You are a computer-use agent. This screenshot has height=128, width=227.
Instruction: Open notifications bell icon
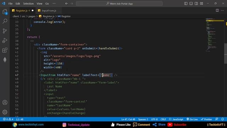(222, 119)
